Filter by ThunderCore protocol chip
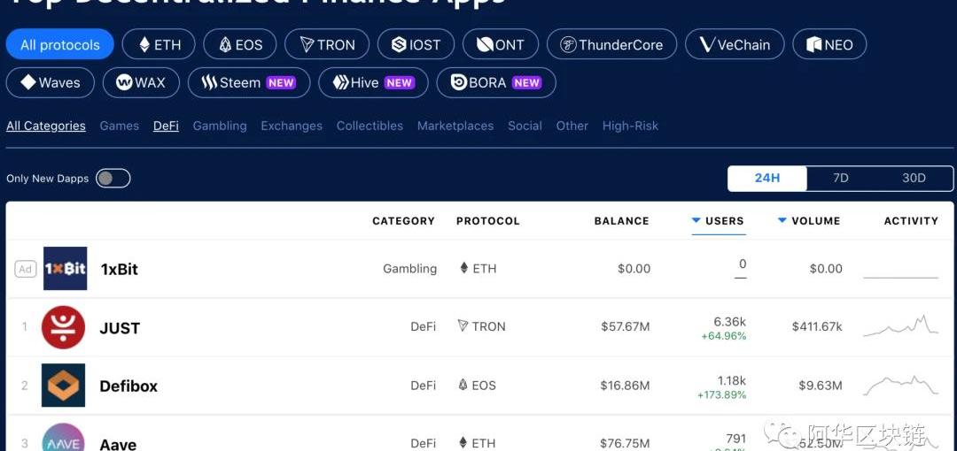The height and width of the screenshot is (451, 957). coord(611,45)
